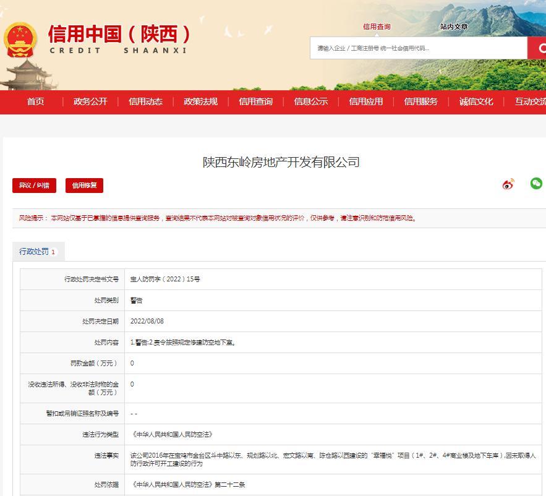The height and width of the screenshot is (496, 546).
Task: Click the red search button
Action: coord(537,48)
